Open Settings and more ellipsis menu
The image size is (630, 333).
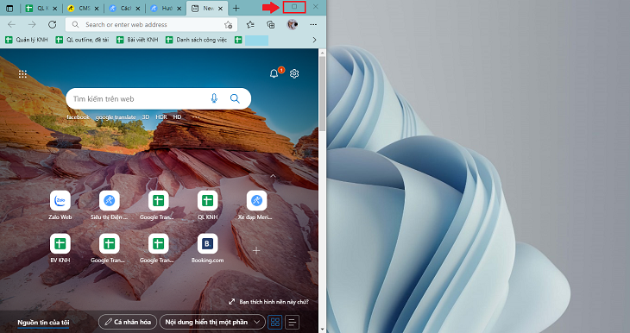313,24
